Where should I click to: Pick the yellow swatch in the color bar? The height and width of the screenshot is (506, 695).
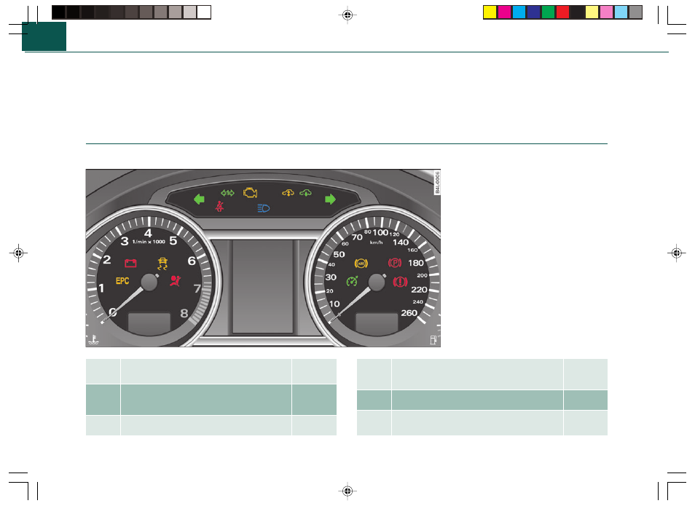490,12
